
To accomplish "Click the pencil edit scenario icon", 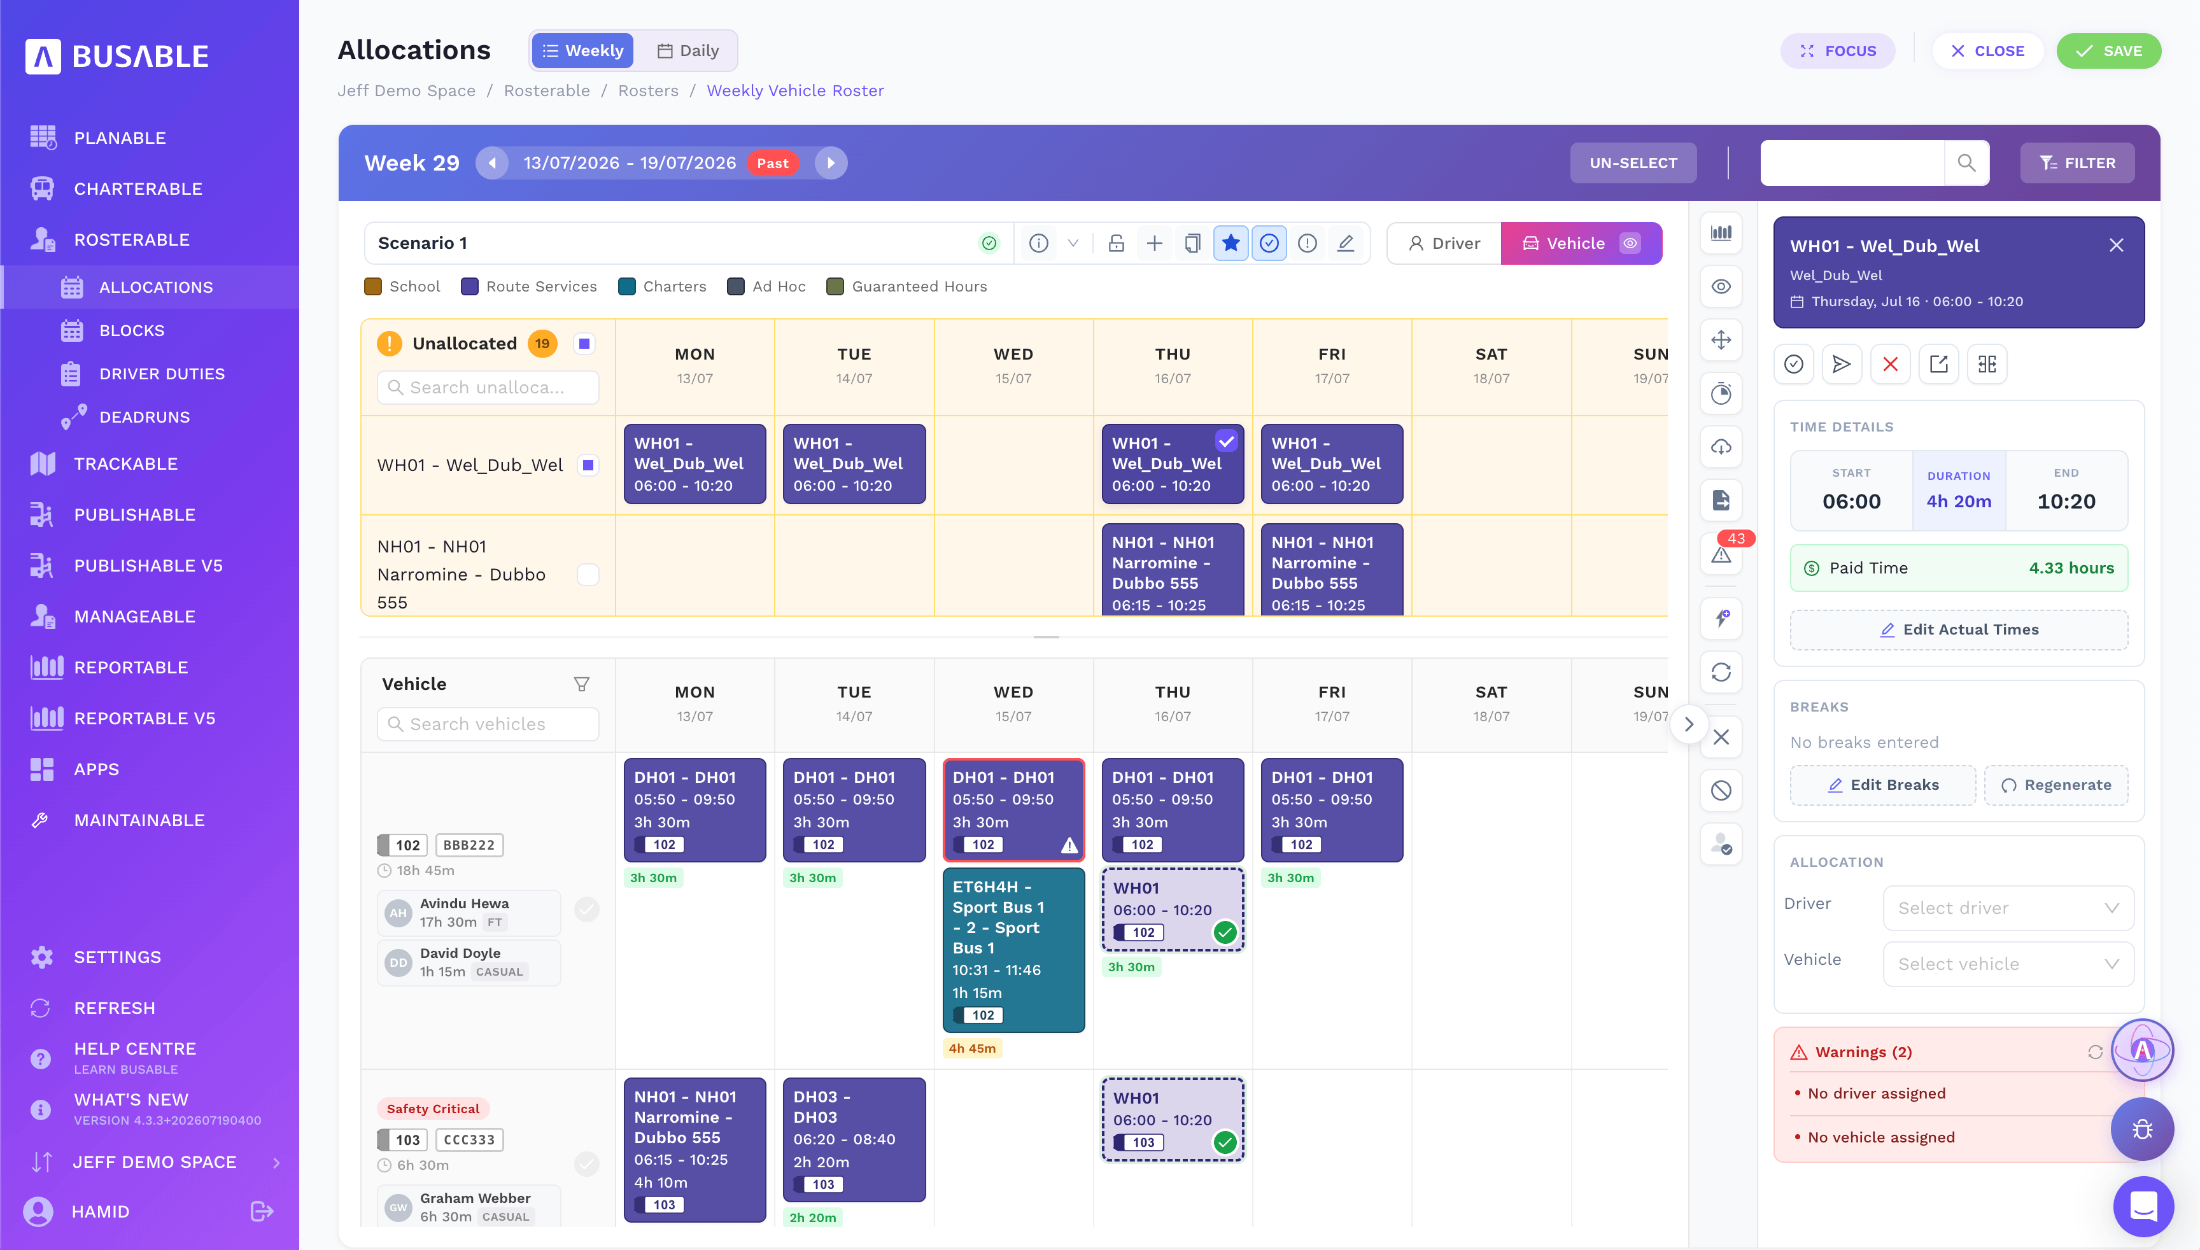I will point(1346,244).
